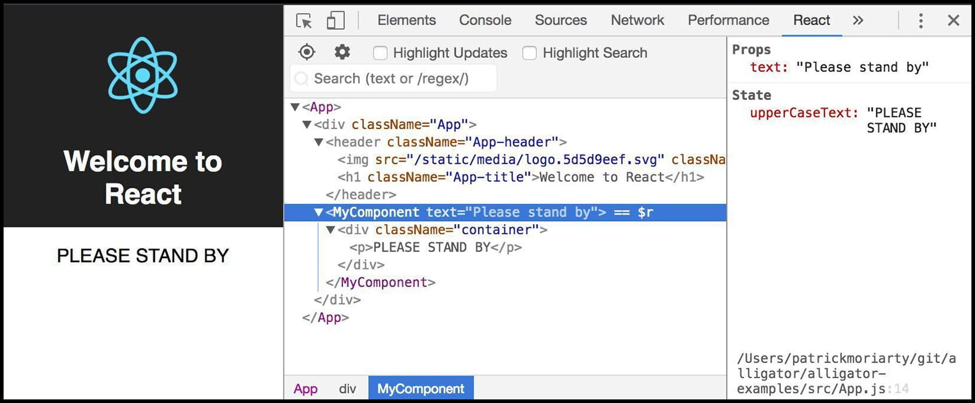Screen dimensions: 975x403
Task: Open the Network tab
Action: pos(637,20)
